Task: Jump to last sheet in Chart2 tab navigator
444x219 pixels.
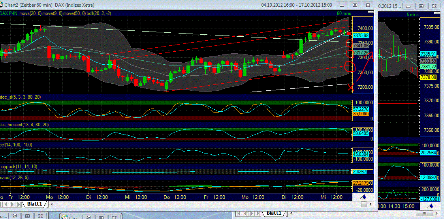Action: tap(19, 204)
